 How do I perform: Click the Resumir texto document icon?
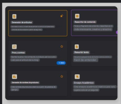pyautogui.click(x=77, y=47)
